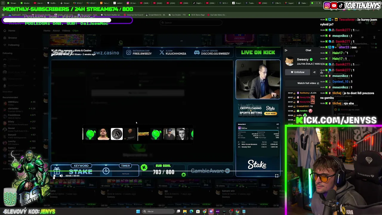This screenshot has height=215, width=382.
Task: Open Browse in the Kick sidebar
Action: pos(13,38)
